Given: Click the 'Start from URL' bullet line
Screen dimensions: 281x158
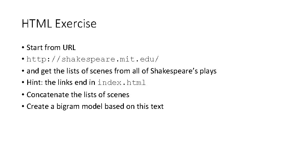Looking at the screenshot, I should click(x=51, y=47).
